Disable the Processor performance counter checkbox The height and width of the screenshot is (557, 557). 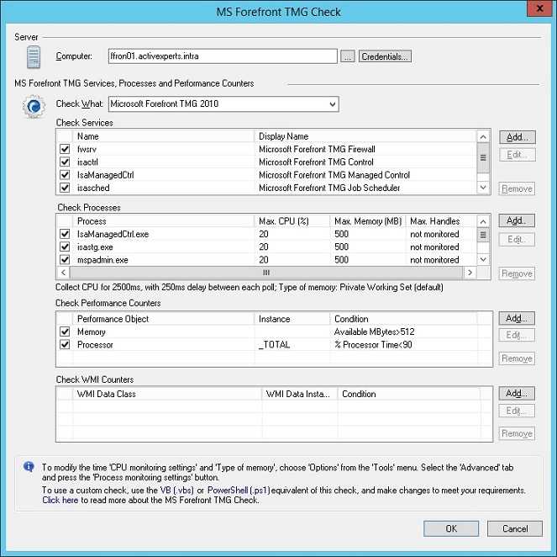coord(65,344)
